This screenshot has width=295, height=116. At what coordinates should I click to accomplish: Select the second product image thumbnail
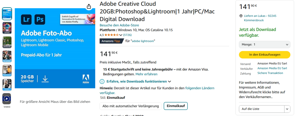(7, 28)
